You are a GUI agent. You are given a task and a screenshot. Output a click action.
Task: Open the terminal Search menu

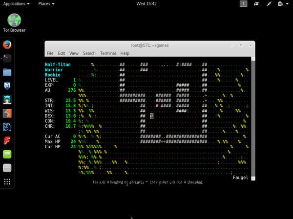click(89, 53)
